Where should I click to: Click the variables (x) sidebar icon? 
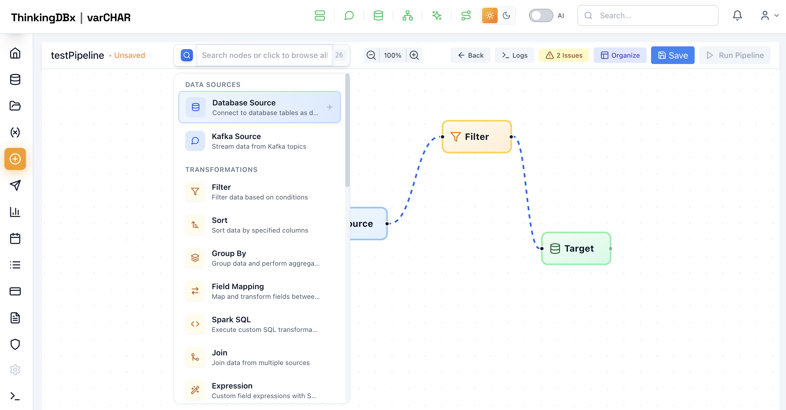point(15,132)
